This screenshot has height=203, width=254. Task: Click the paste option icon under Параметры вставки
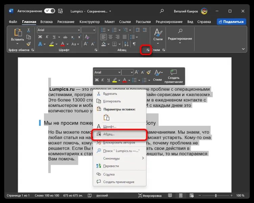pyautogui.click(x=107, y=117)
